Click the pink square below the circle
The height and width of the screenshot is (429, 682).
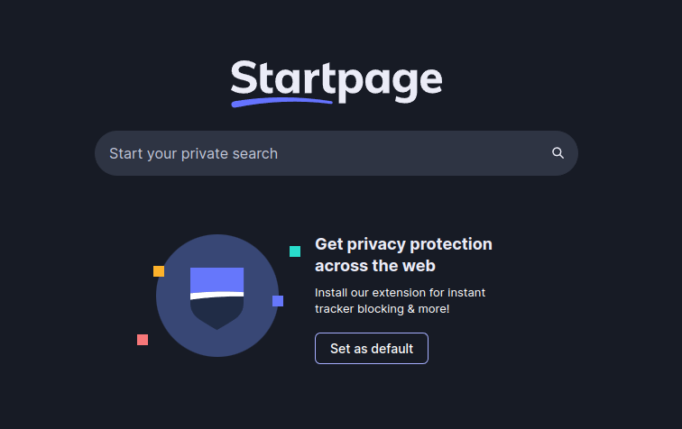(x=143, y=340)
